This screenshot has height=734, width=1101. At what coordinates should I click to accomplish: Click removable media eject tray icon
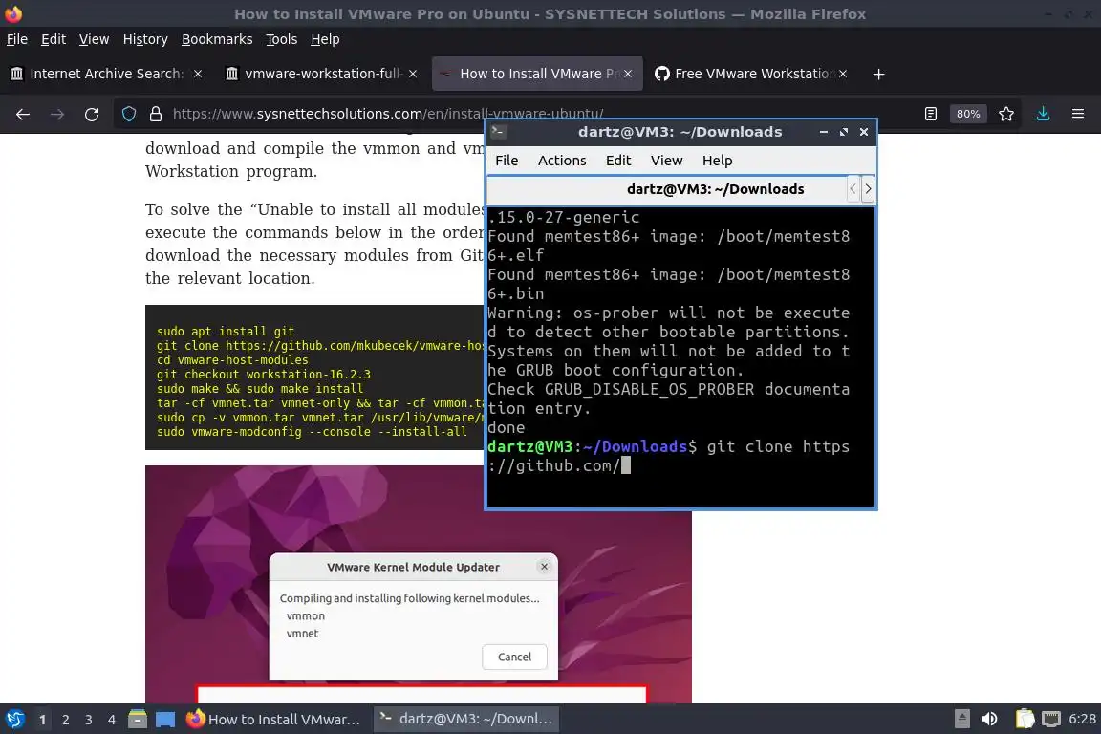click(962, 719)
